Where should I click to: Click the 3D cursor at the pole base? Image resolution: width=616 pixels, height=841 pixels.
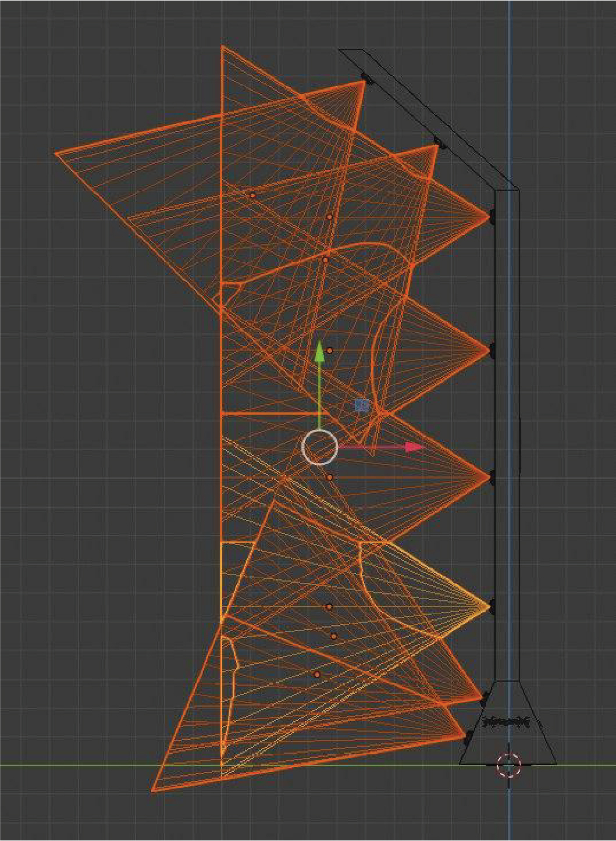pos(509,765)
